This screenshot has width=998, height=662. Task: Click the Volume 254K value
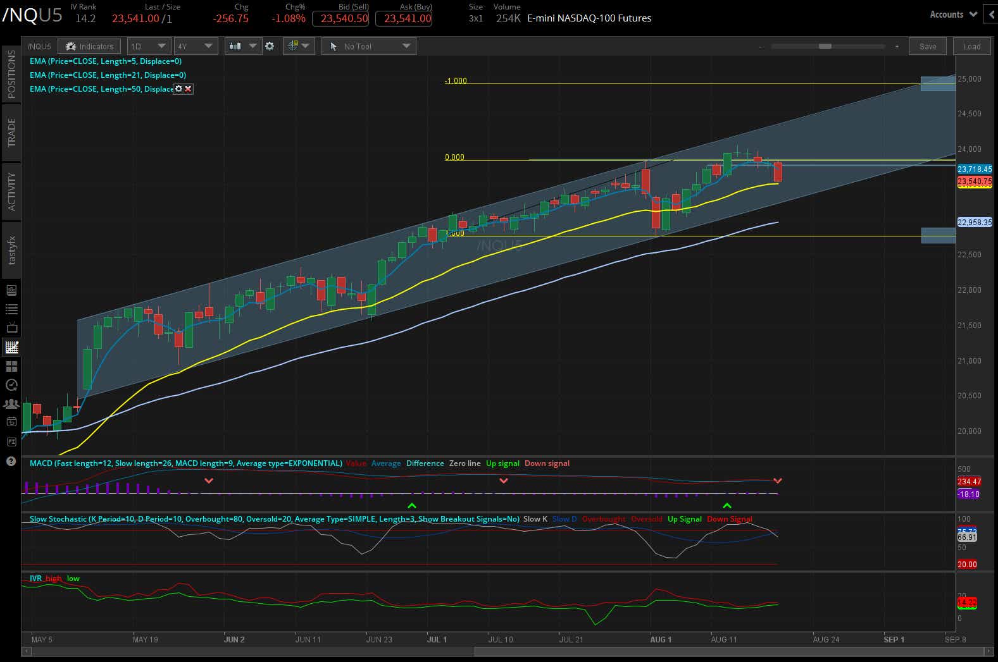508,18
